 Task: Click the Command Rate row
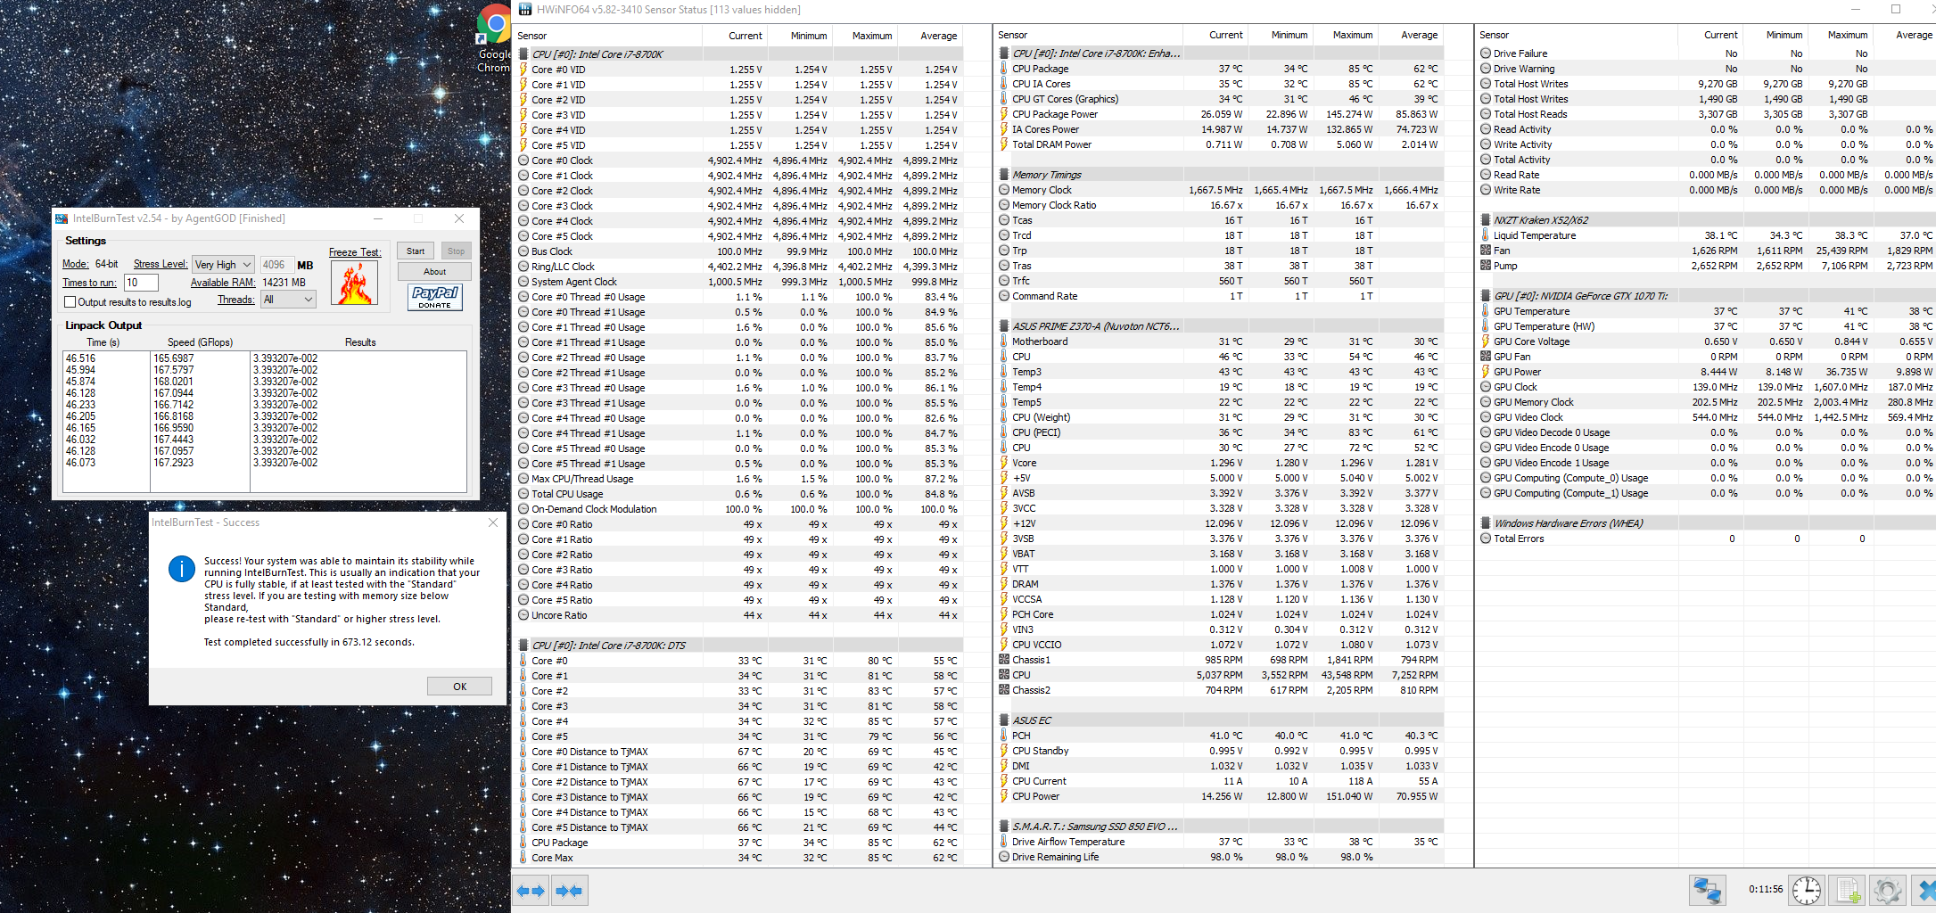tap(1220, 296)
